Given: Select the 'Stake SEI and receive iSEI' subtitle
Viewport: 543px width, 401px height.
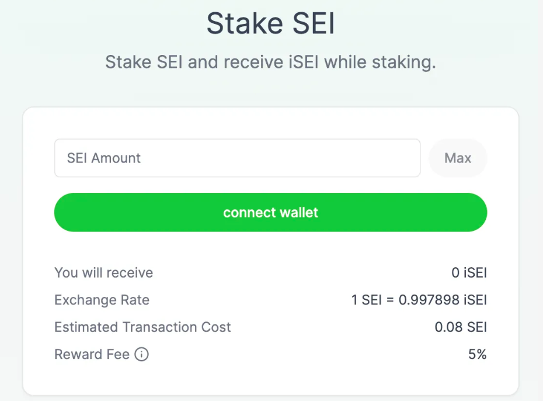Looking at the screenshot, I should point(270,63).
